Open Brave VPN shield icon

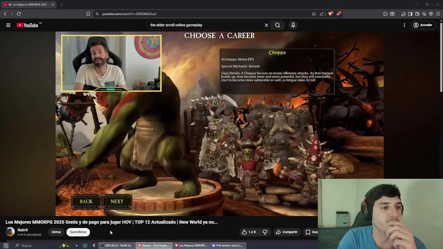pyautogui.click(x=431, y=14)
